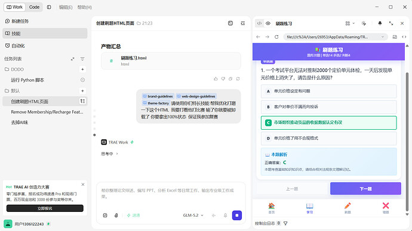Open 刷题练习.html artifact card
This screenshot has height=231, width=412.
(171, 61)
